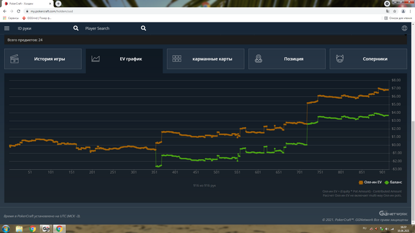Open the Chrome profile avatar
415x233 pixels.
tap(403, 11)
